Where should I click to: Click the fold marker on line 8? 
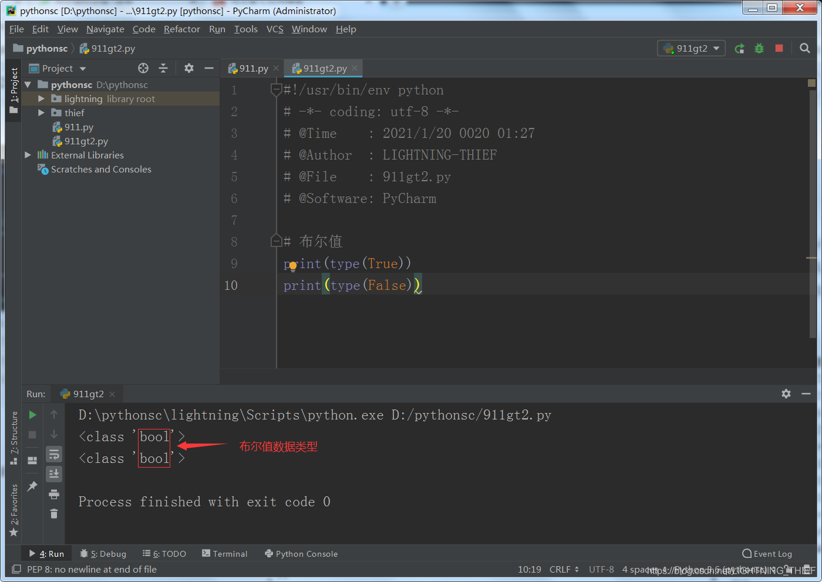pyautogui.click(x=276, y=241)
